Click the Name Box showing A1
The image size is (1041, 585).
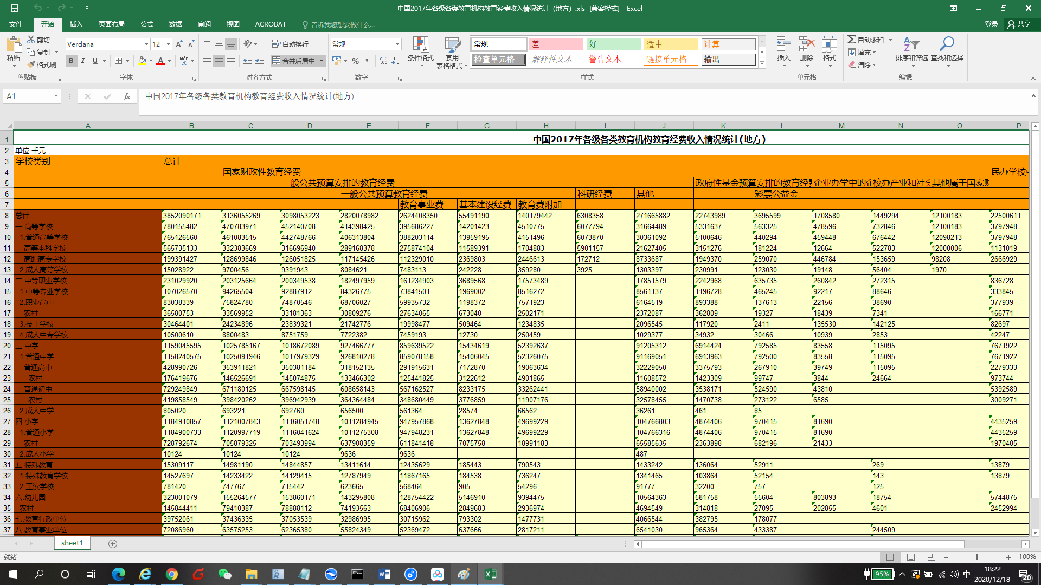point(27,96)
